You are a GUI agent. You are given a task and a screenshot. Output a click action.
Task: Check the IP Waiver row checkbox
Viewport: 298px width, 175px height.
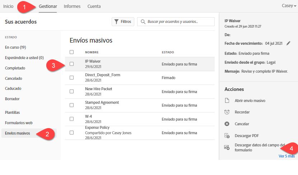71,64
